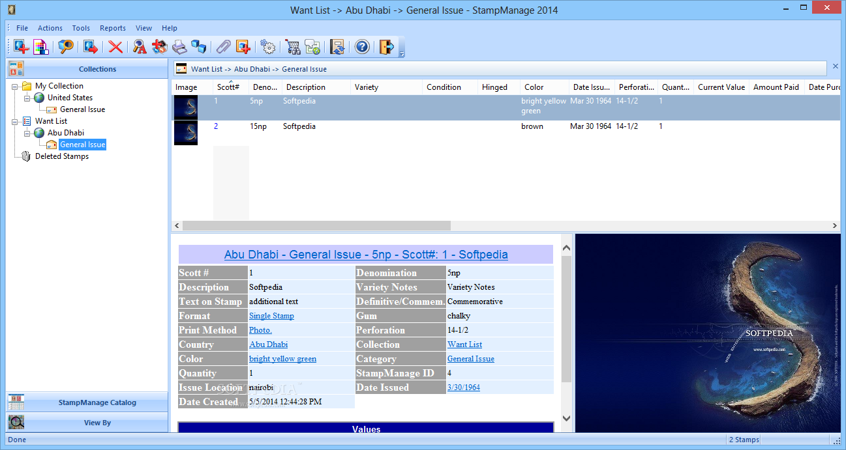The image size is (846, 450).
Task: Click the View By magnifier icon
Action: [16, 422]
